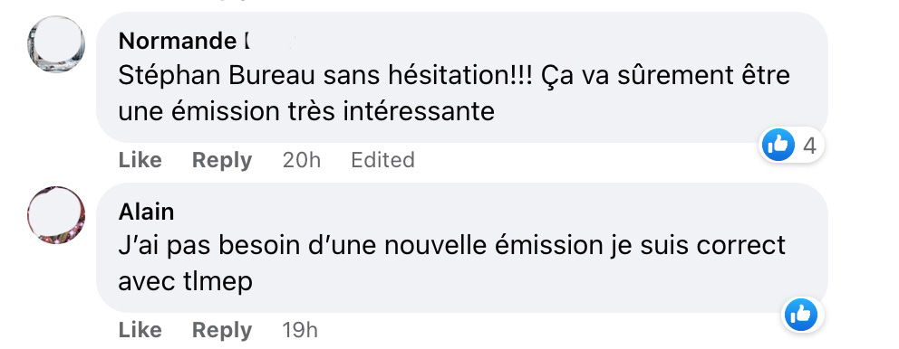Like Normande's comment about Stéphan Bureau
This screenshot has height=349, width=899.
[140, 160]
